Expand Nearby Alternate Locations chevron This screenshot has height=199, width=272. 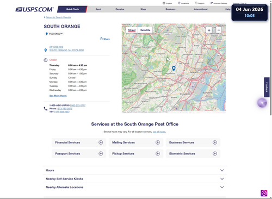point(222,187)
